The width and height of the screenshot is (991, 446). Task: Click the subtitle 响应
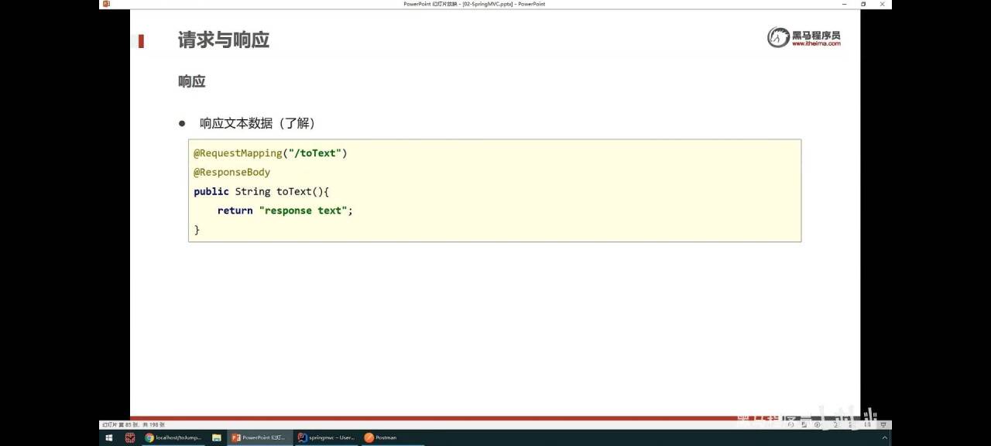point(192,81)
